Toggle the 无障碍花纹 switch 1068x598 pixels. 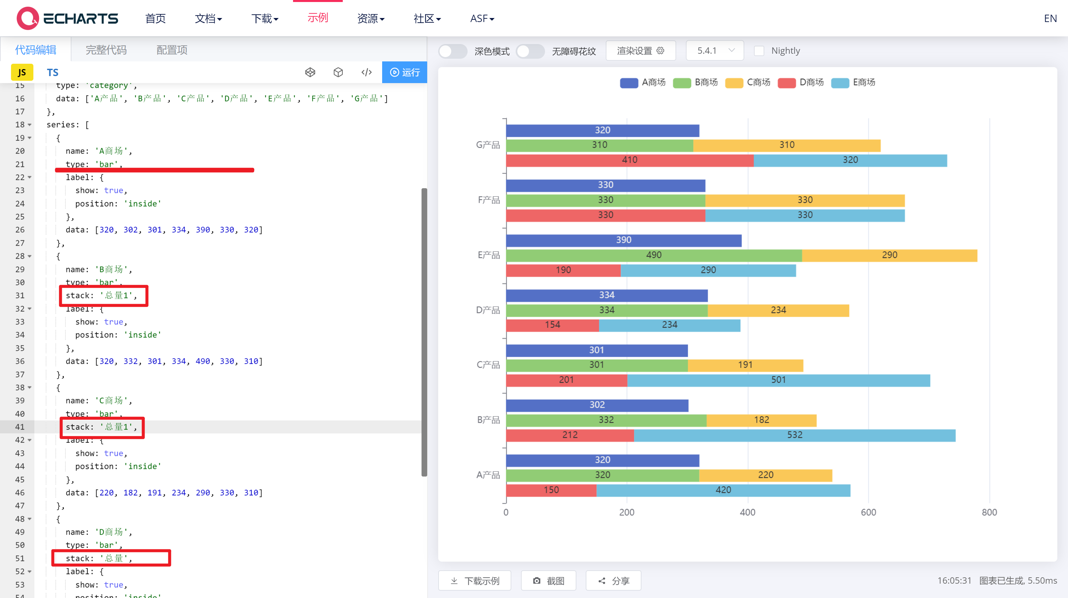[x=530, y=51]
